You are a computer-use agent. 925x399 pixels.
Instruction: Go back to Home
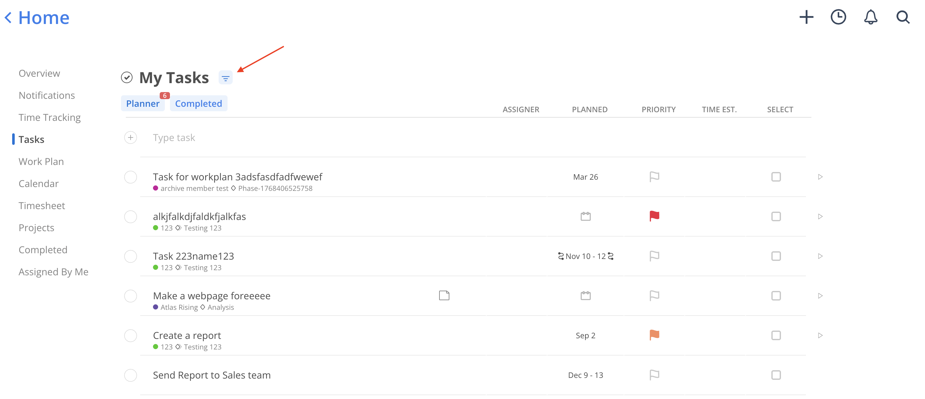click(37, 18)
